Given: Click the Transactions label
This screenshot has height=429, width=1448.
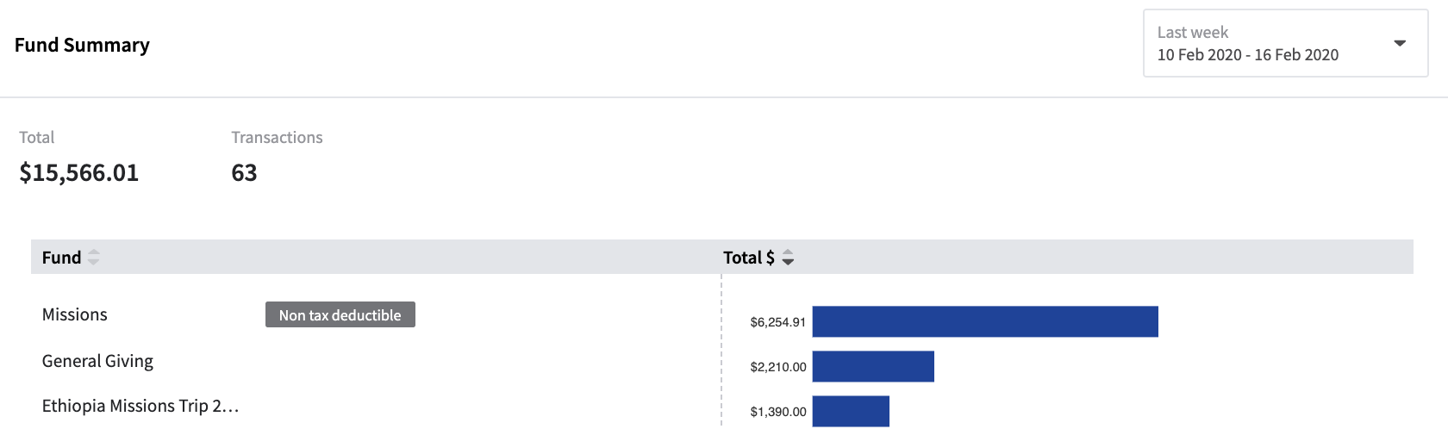Looking at the screenshot, I should (277, 137).
